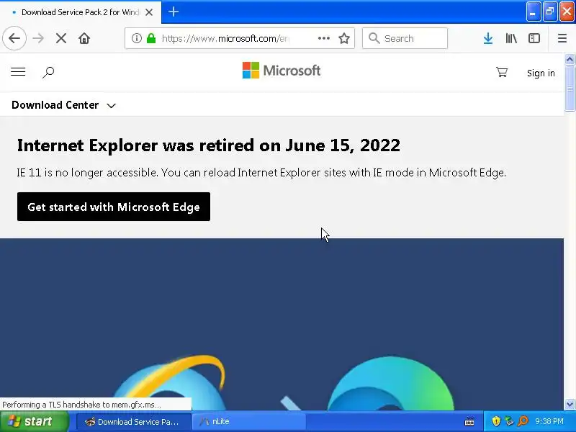Select the Download Service Pack 2 tab
The image size is (576, 432).
[x=81, y=12]
